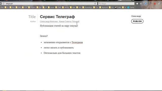Open the Dev bookmarks folder

[2, 8]
